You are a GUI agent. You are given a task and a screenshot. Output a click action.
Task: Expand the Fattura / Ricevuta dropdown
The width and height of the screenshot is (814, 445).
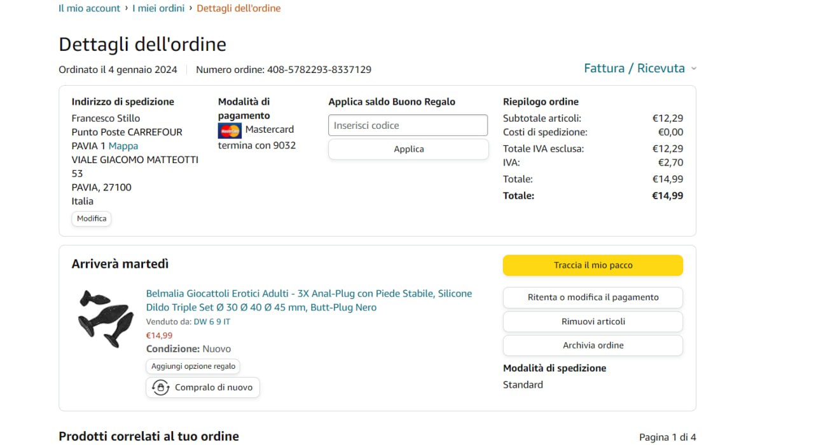click(634, 68)
